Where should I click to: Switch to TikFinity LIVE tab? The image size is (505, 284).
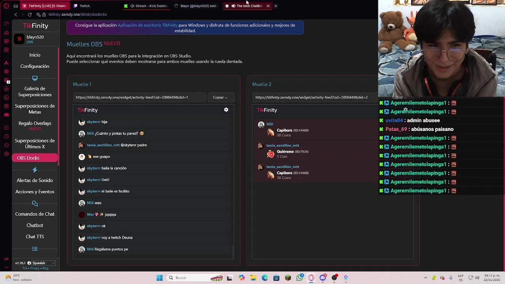[x=44, y=6]
